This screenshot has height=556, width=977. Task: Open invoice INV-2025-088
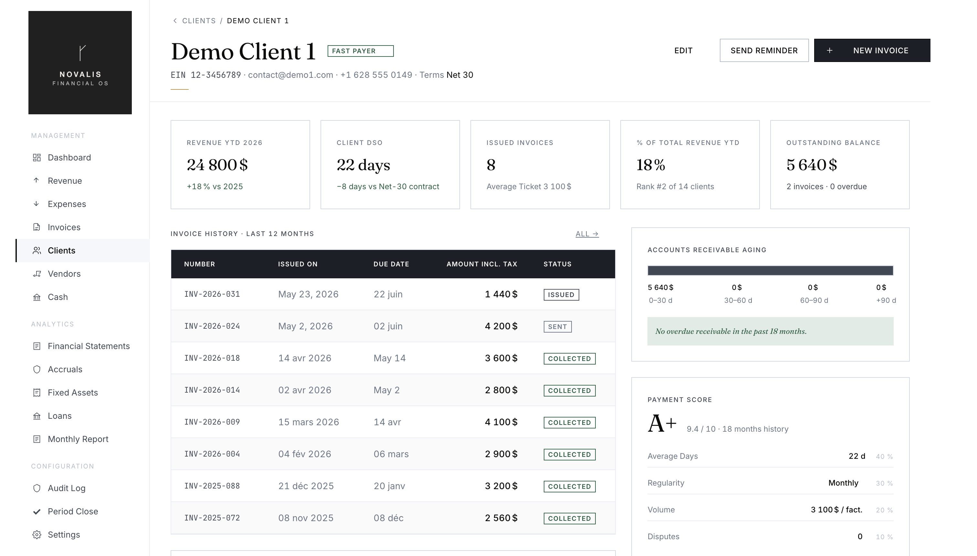click(x=212, y=486)
